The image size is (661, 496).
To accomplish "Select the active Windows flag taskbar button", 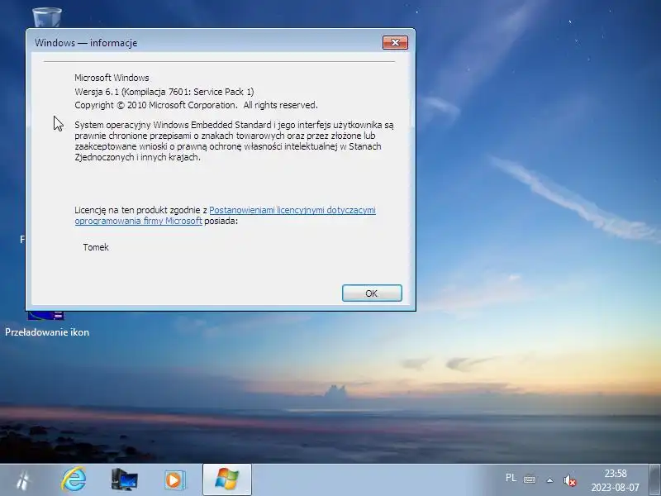I will pos(227,480).
